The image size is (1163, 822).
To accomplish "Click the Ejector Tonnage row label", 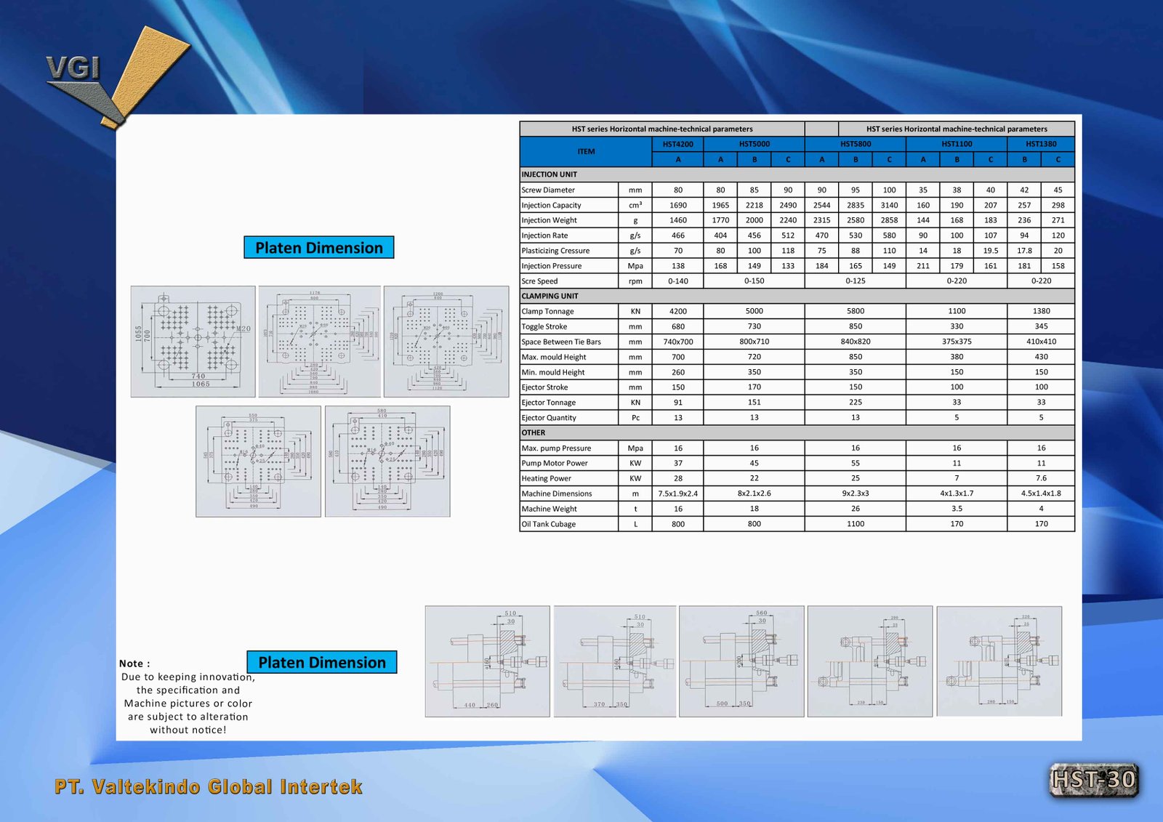I will click(x=548, y=403).
